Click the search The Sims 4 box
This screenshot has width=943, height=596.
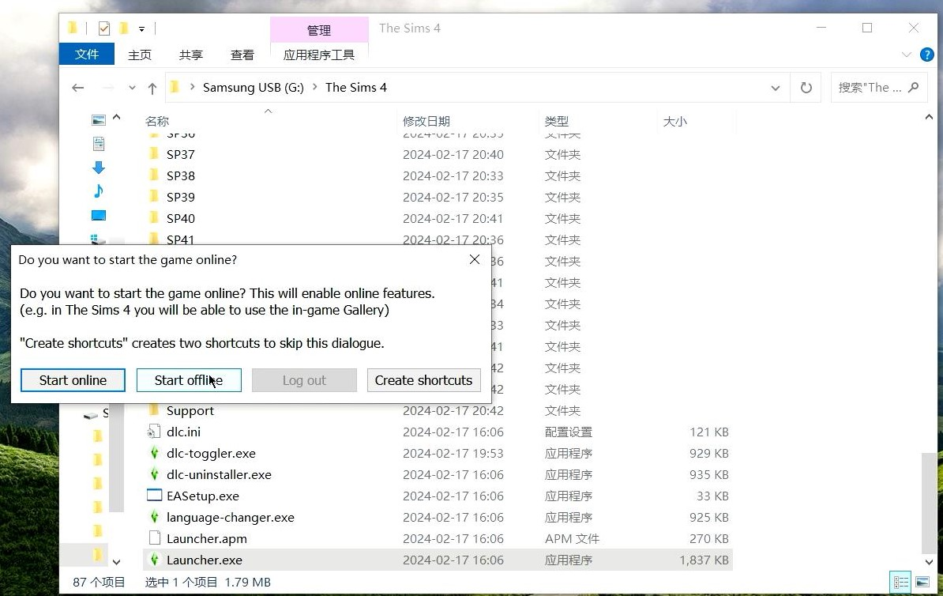click(877, 88)
